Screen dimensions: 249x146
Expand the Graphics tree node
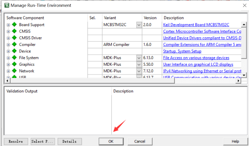[8, 64]
